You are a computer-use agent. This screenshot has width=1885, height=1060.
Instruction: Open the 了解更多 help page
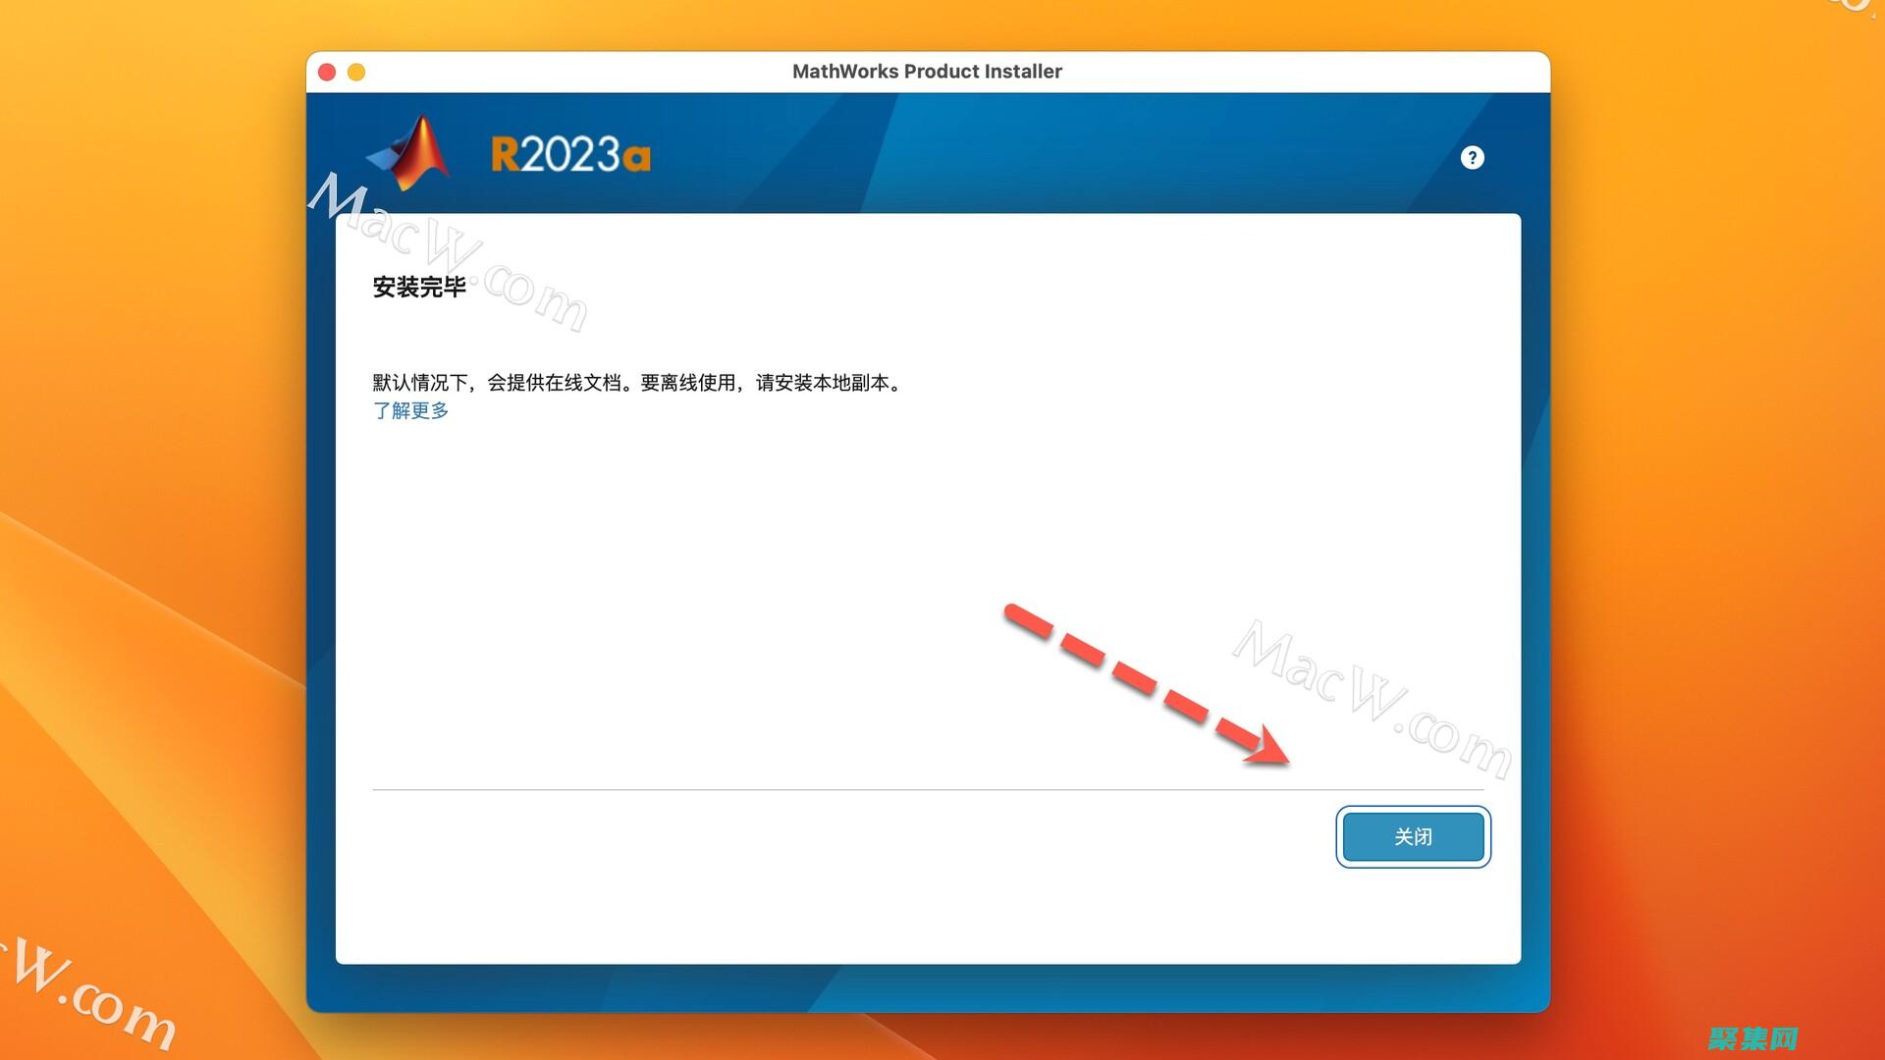click(x=411, y=410)
